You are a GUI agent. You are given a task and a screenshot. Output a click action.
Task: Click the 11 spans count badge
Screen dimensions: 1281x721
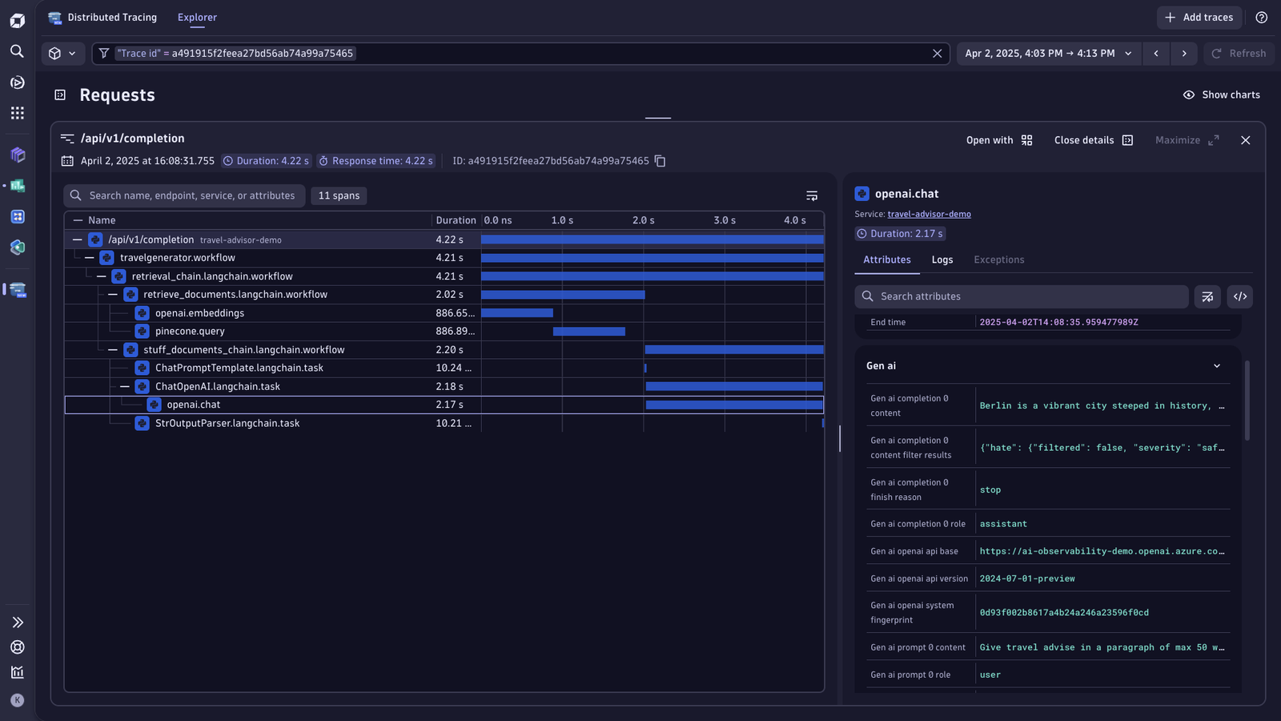point(339,196)
